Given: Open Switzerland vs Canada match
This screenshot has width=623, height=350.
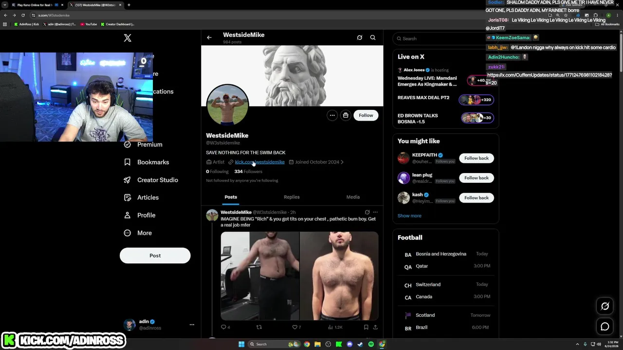Looking at the screenshot, I should pyautogui.click(x=446, y=291).
